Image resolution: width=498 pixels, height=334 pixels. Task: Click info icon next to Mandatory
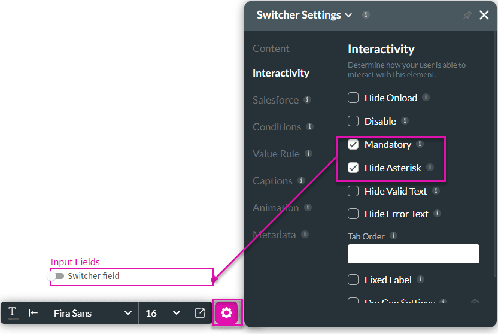click(420, 144)
